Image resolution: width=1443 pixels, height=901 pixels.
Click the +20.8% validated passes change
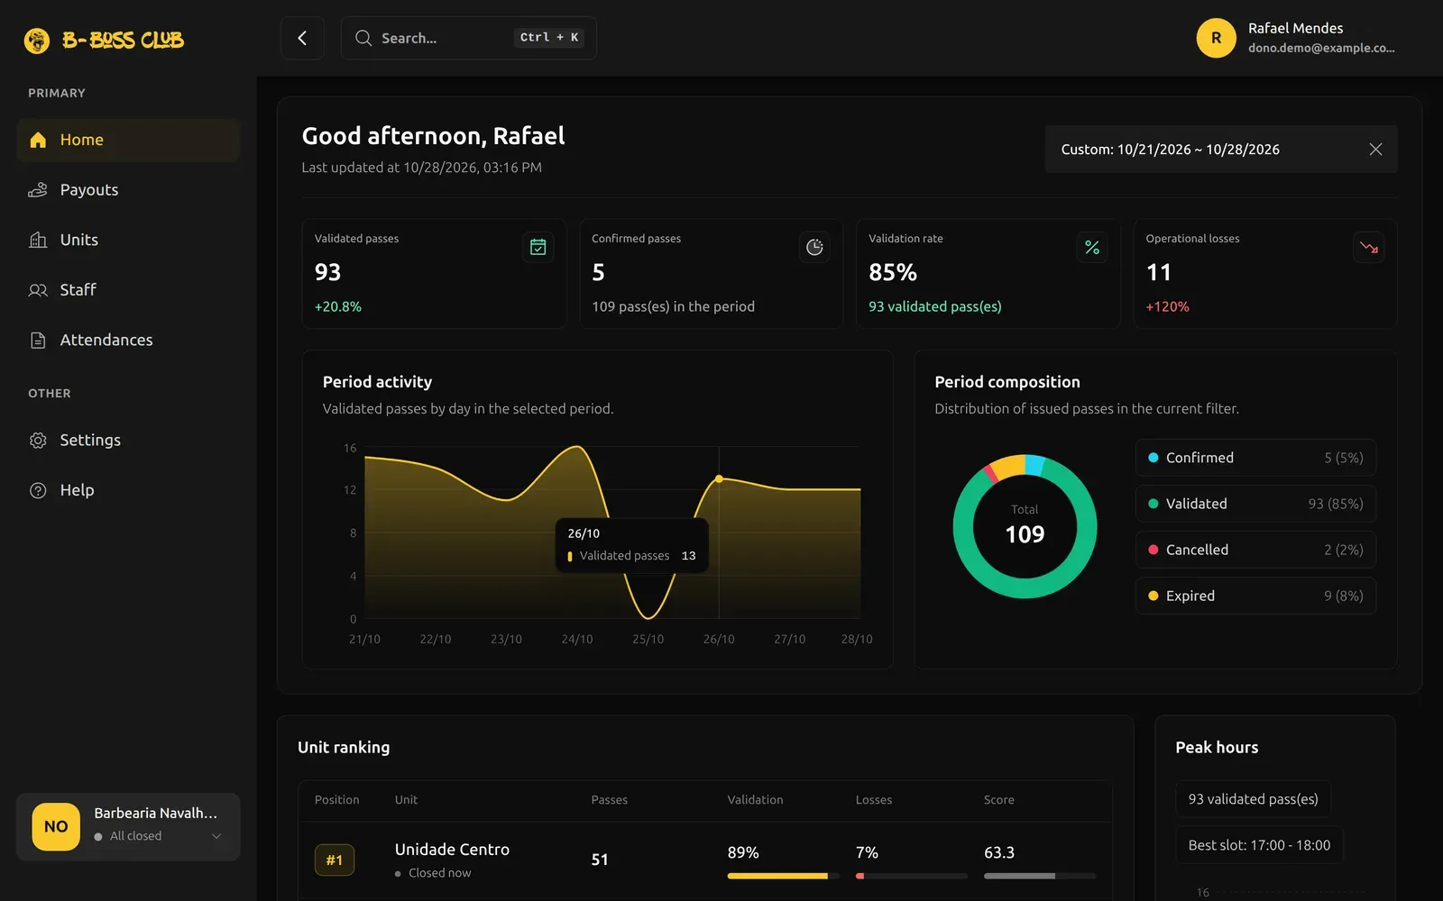pos(338,307)
